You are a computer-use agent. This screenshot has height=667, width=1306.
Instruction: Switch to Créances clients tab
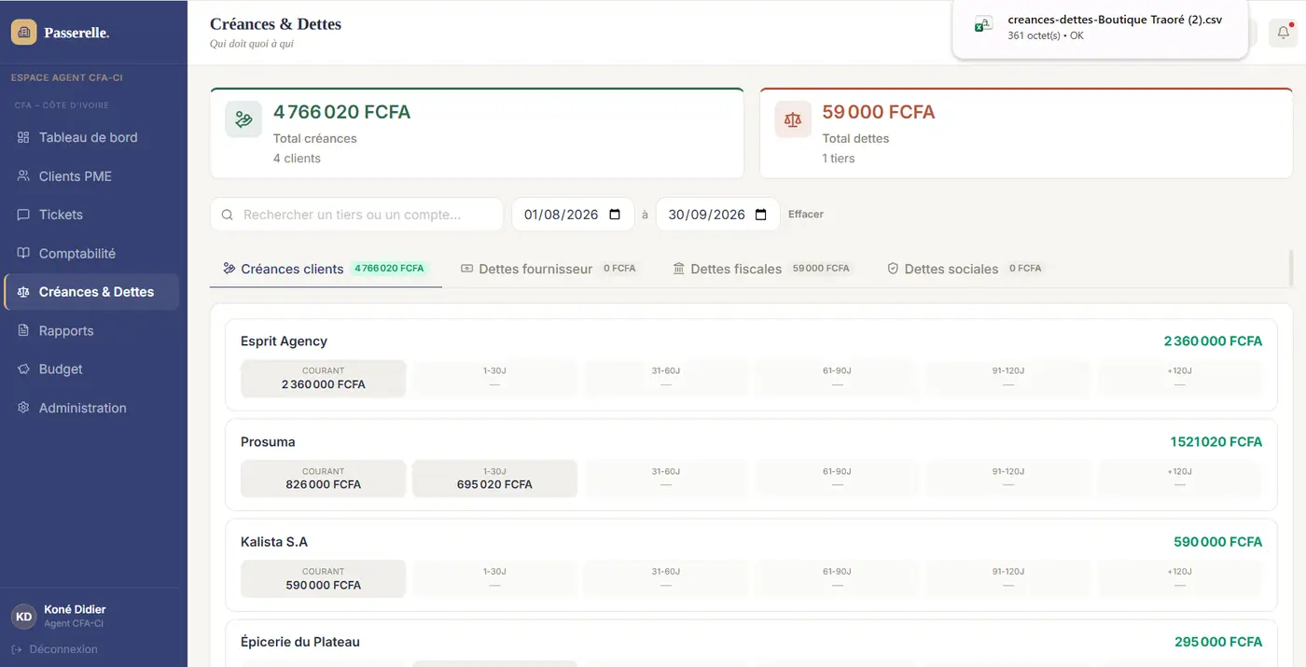click(x=326, y=269)
